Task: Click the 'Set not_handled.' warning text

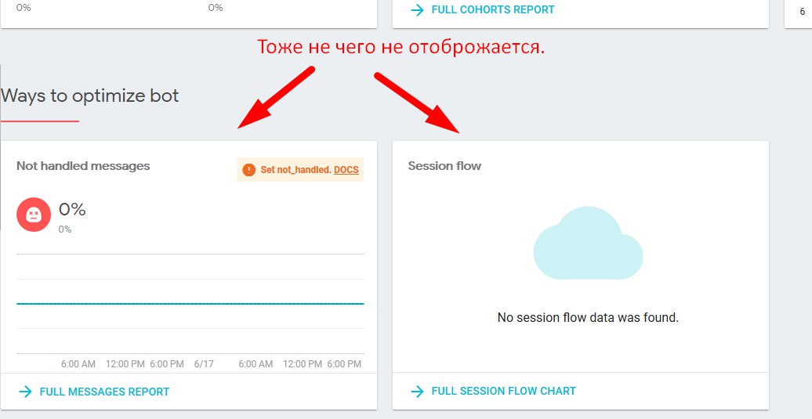Action: (x=295, y=170)
